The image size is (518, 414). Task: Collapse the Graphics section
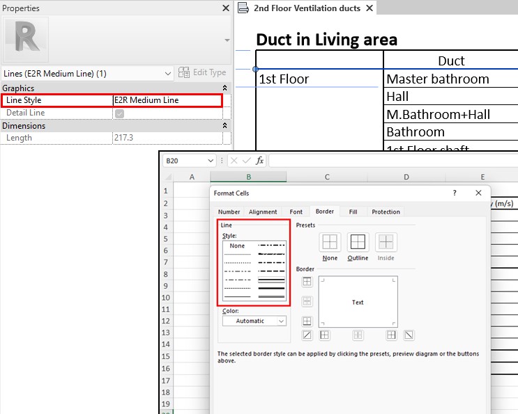pos(224,88)
